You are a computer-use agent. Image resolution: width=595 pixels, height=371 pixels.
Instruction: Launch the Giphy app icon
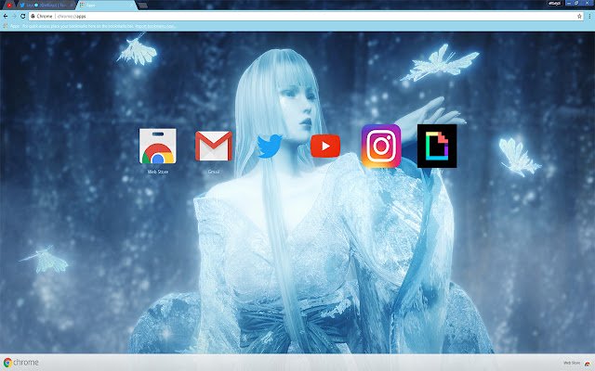[437, 146]
